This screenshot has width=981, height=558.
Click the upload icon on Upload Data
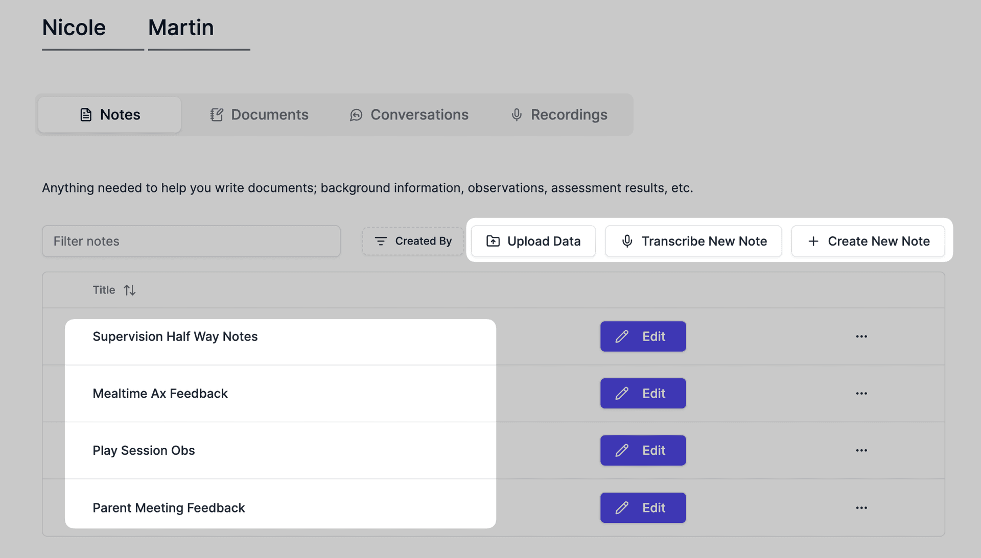click(x=493, y=240)
